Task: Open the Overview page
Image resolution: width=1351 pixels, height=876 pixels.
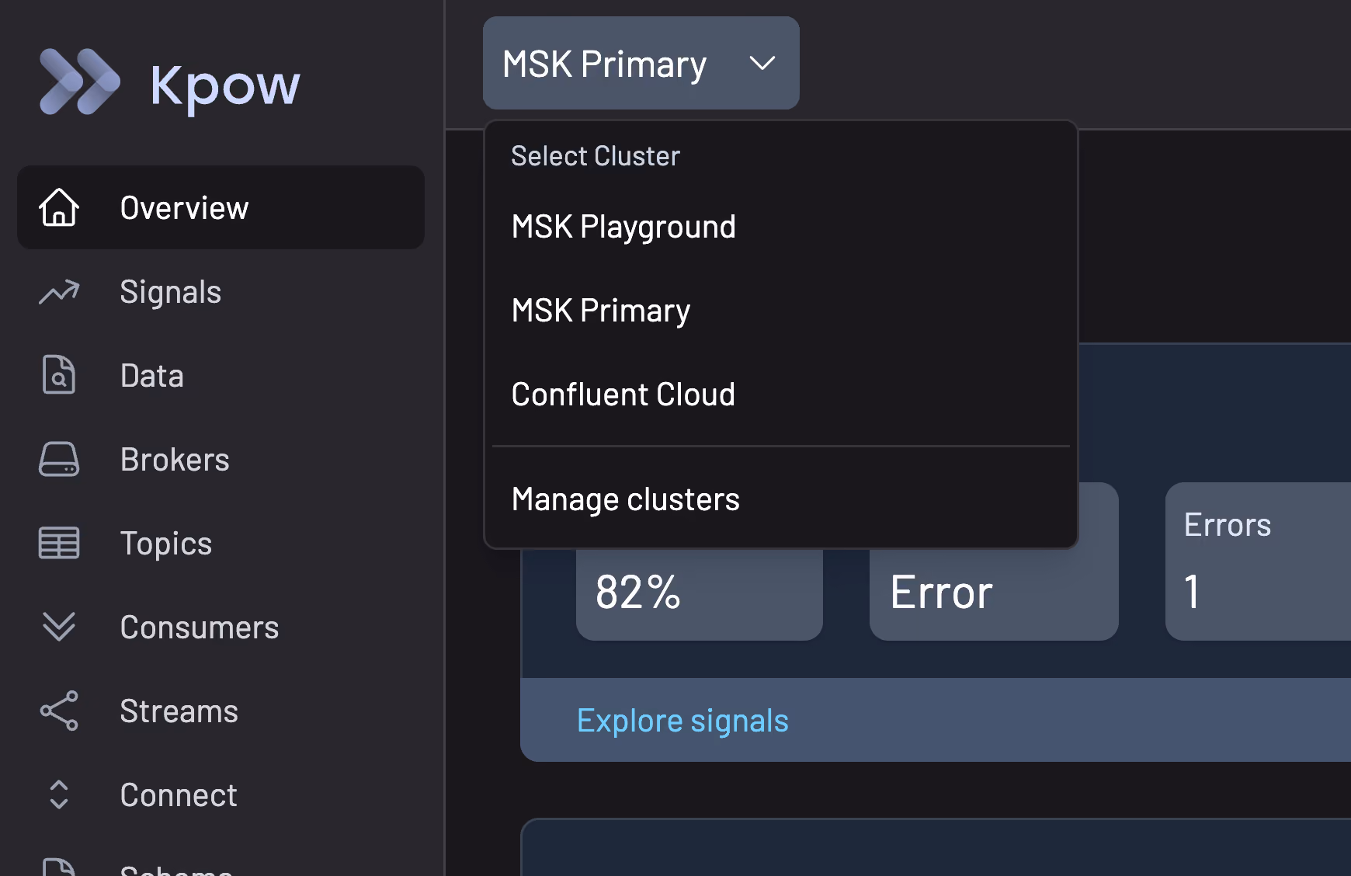Action: point(221,207)
